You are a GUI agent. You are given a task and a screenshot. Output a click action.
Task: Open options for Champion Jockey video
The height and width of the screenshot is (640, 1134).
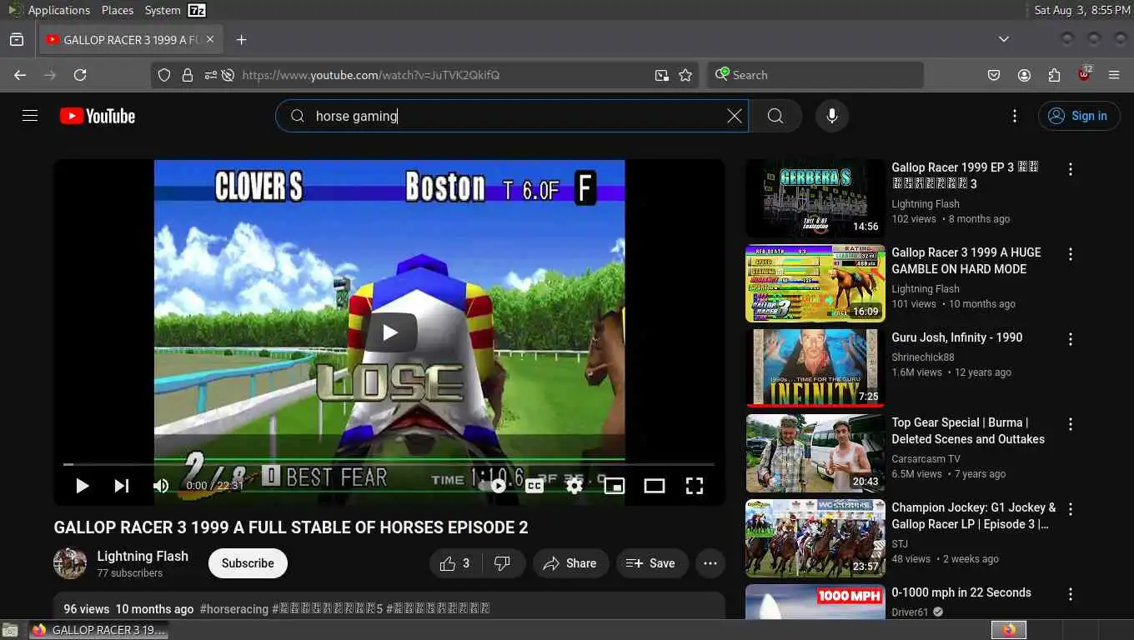point(1071,509)
